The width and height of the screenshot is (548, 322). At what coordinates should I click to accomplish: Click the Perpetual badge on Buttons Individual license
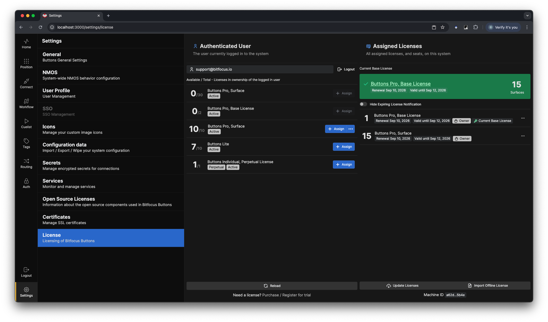coord(216,167)
